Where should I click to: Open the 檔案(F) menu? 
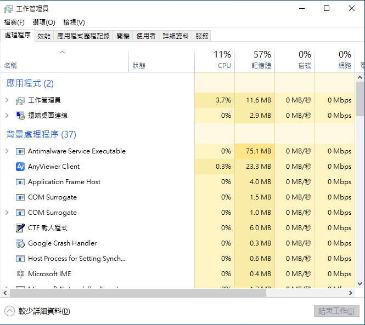[x=14, y=22]
